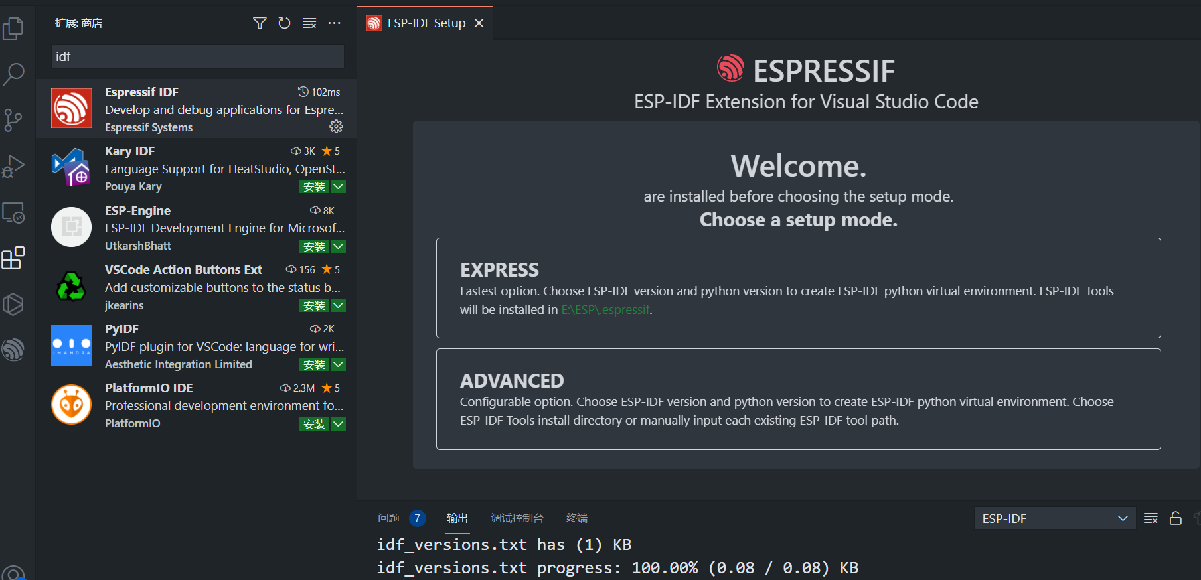1201x580 pixels.
Task: Open Run and Debug view
Action: tap(13, 166)
